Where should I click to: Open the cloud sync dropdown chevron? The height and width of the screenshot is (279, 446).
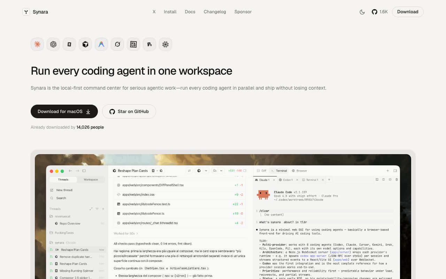(x=221, y=171)
